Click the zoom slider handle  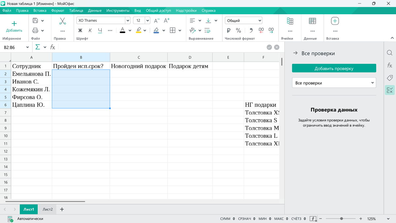coord(342,219)
